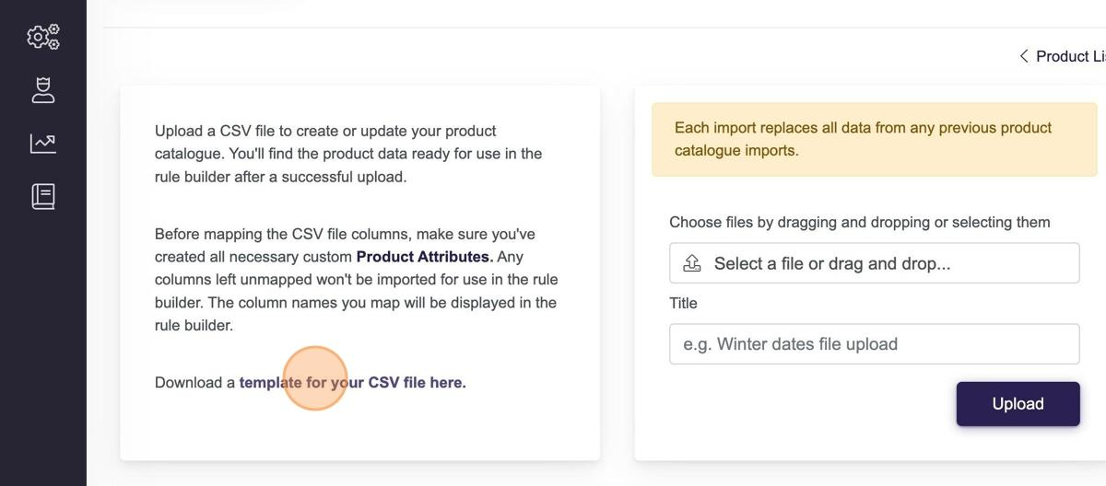The width and height of the screenshot is (1106, 486).
Task: Click the 'Before mapping the CSV' paragraph
Action: [356, 280]
